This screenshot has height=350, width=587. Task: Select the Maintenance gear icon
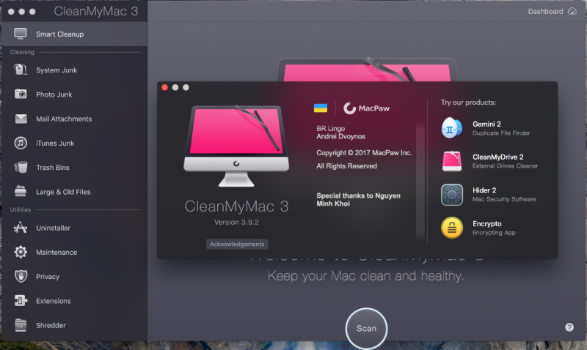21,252
